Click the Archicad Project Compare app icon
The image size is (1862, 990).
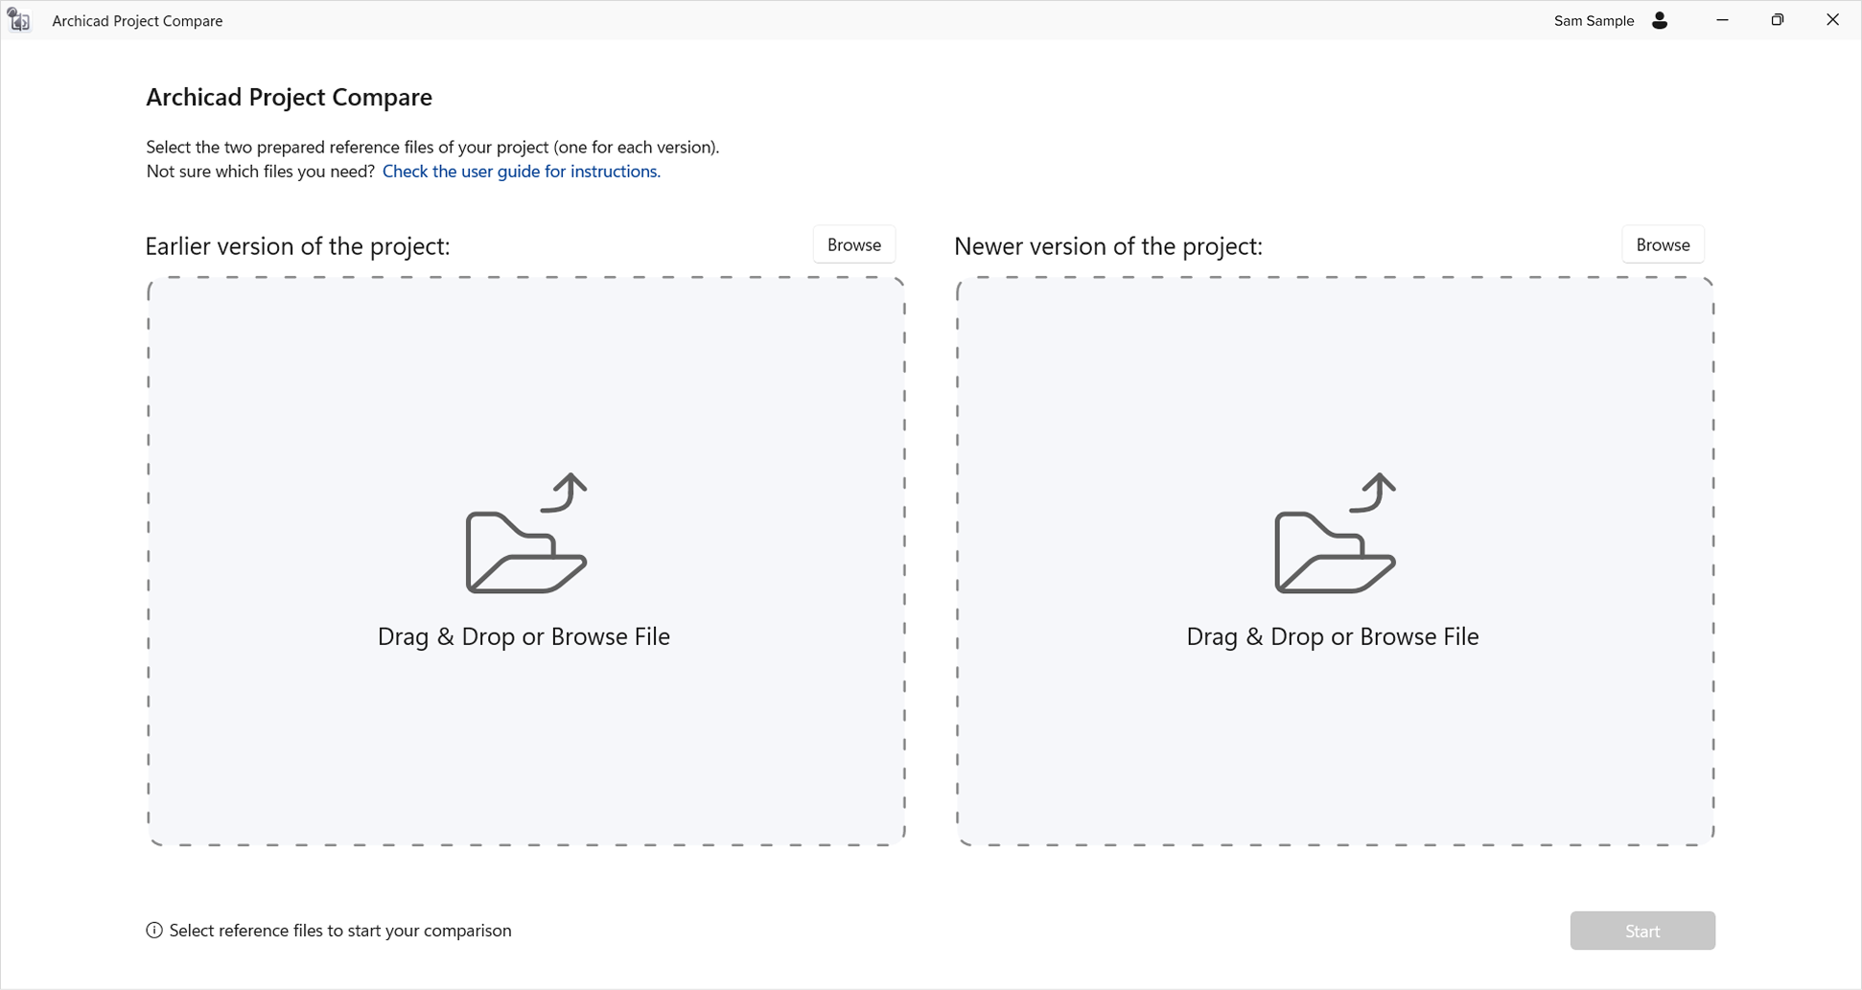click(x=19, y=20)
